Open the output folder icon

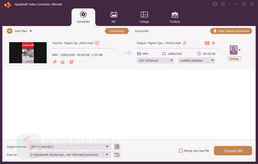coord(117,155)
